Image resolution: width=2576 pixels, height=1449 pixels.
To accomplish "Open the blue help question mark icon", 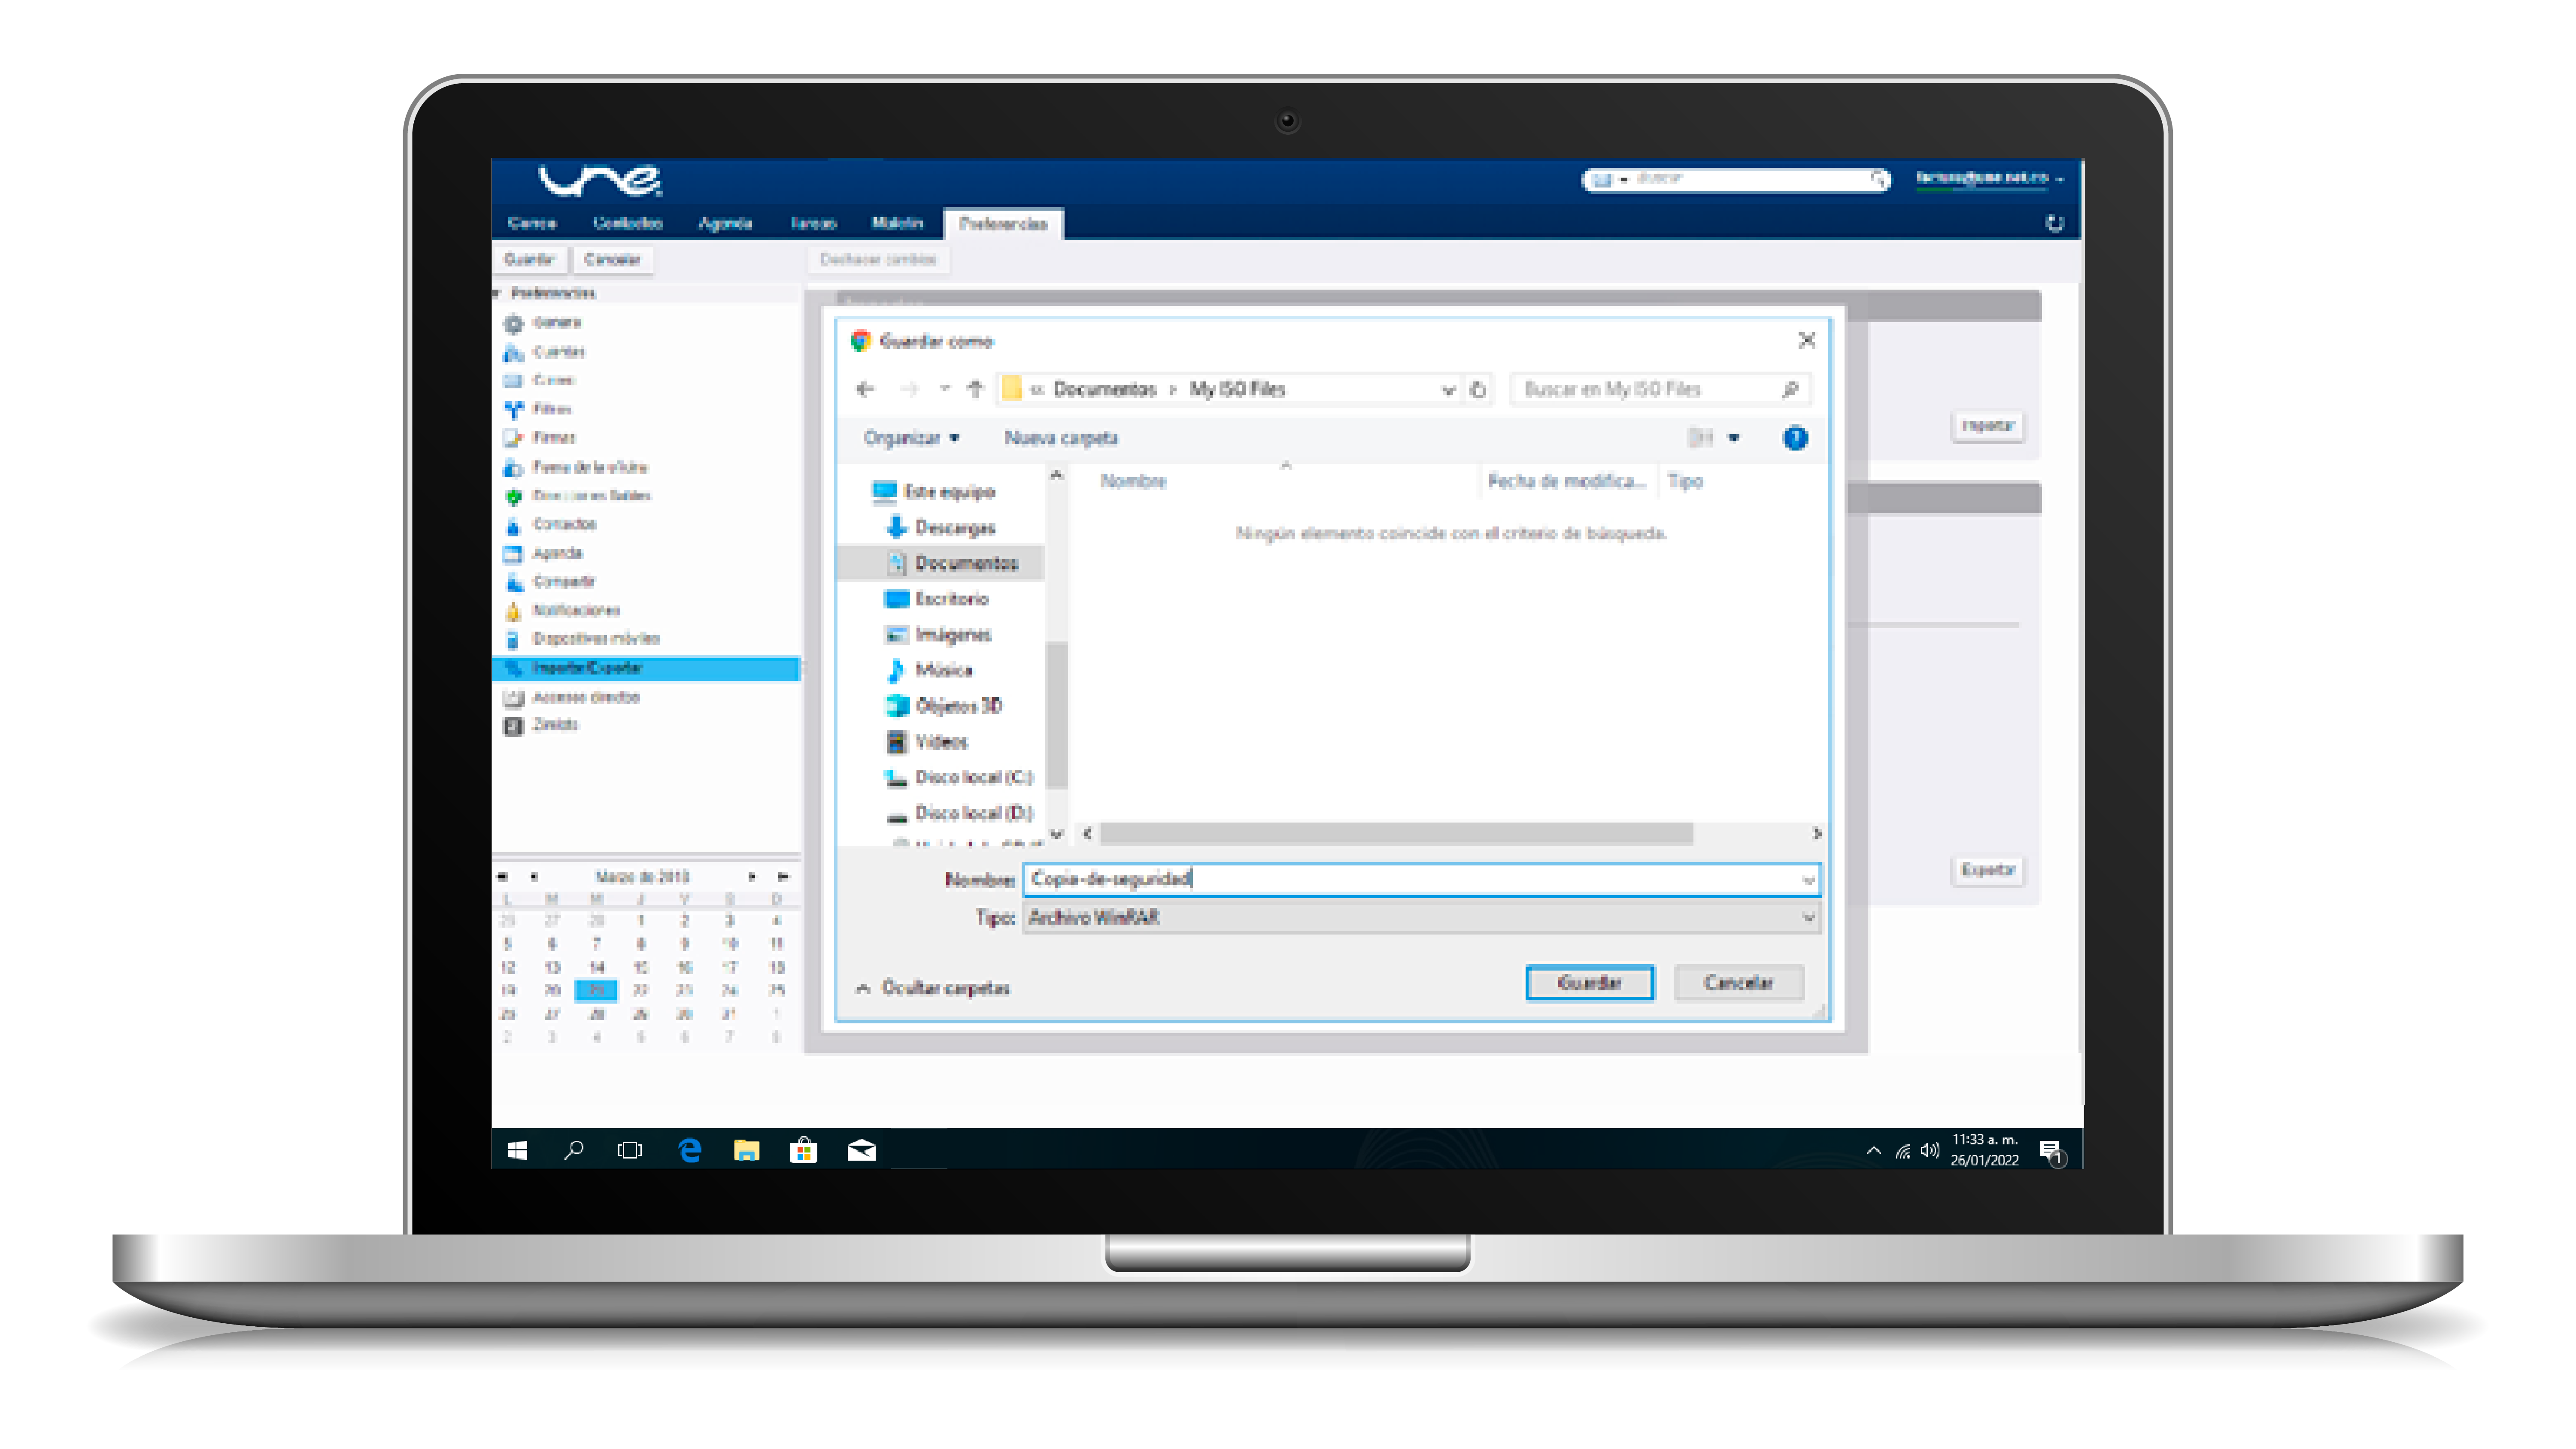I will tap(1795, 438).
